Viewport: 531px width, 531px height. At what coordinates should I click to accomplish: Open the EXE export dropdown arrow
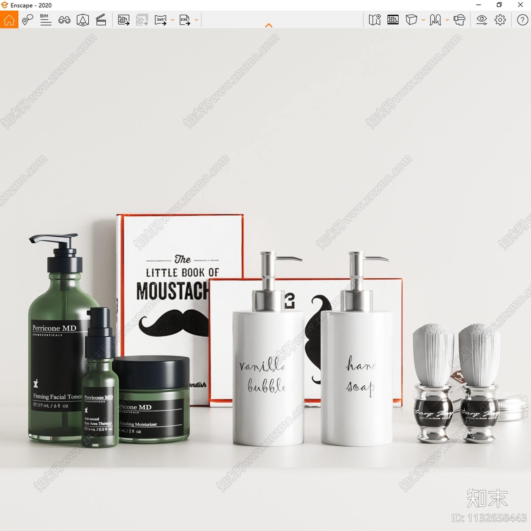click(196, 20)
